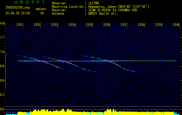
Task: Click the kHz axis unit label
Action: coord(3,23)
